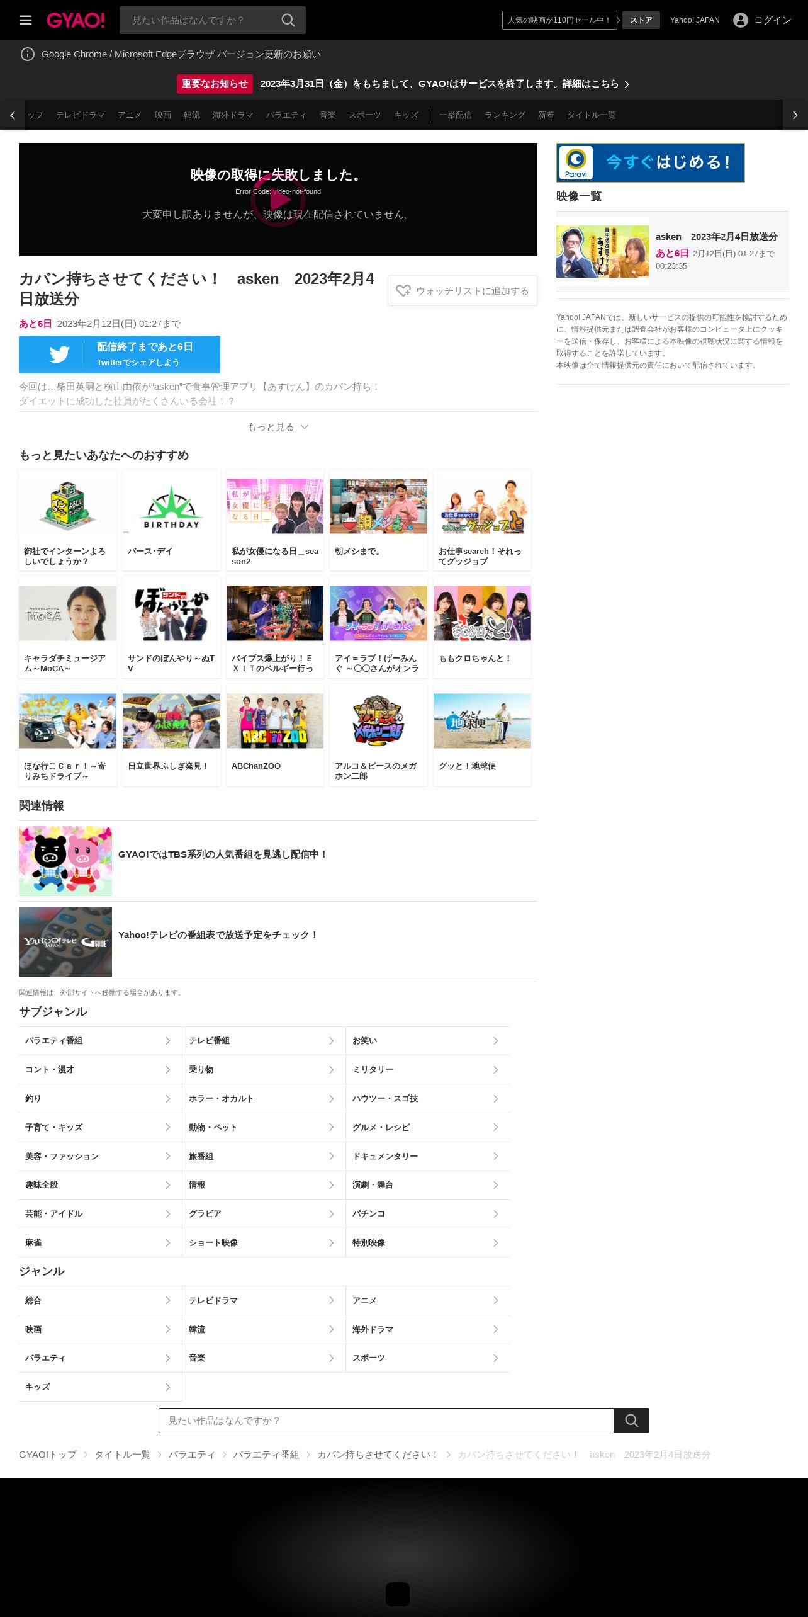Viewport: 808px width, 1617px height.
Task: Click the info circle icon by the browser notice
Action: [28, 54]
